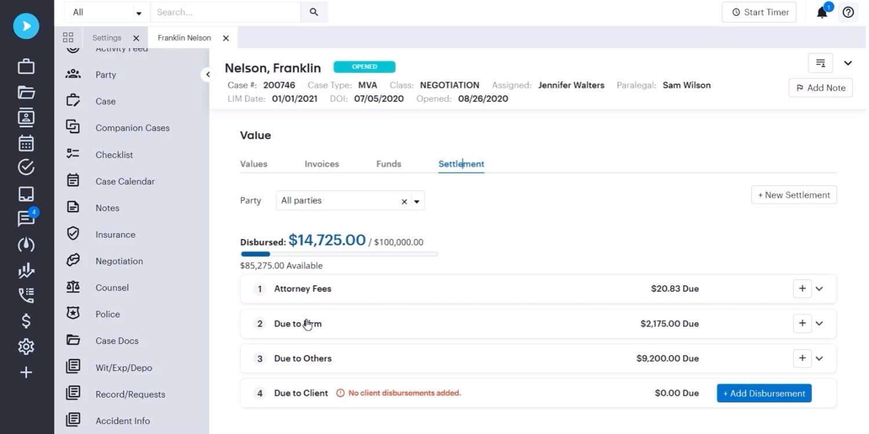Open the help question mark icon
The image size is (869, 434).
click(848, 12)
